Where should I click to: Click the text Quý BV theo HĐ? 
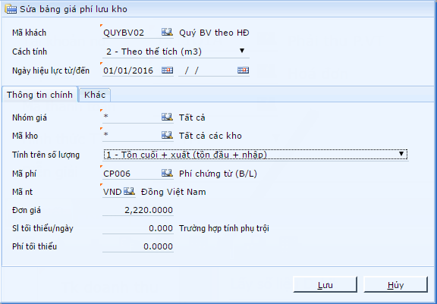tap(214, 33)
